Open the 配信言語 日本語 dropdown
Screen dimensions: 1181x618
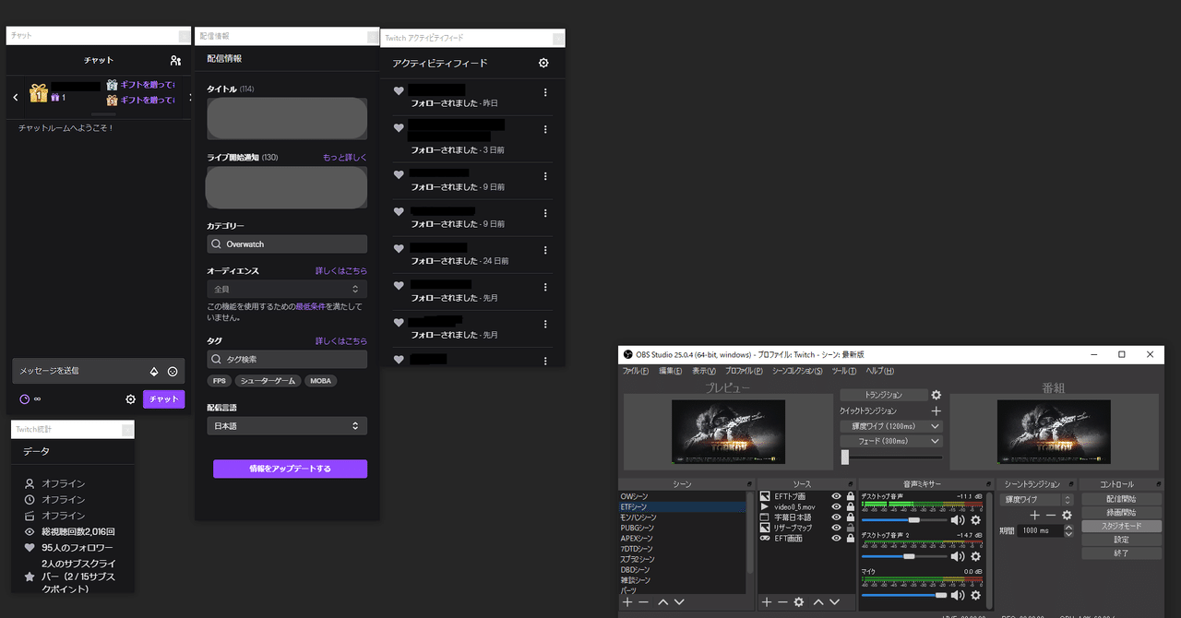[x=287, y=426]
